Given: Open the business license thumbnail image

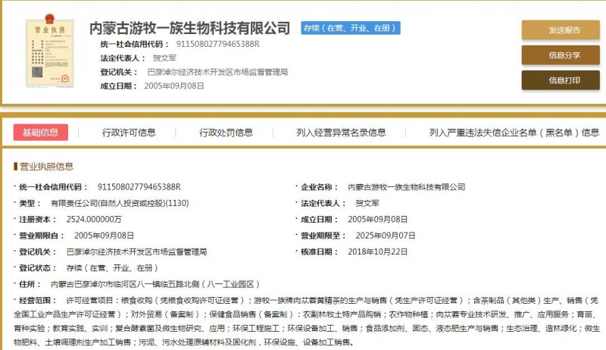Looking at the screenshot, I should (49, 51).
